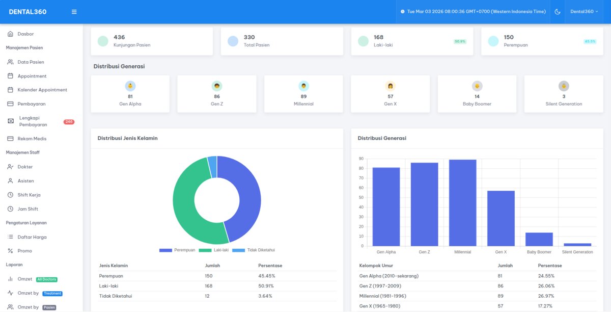Click the Dasbor home icon
The image size is (611, 312).
pos(10,34)
